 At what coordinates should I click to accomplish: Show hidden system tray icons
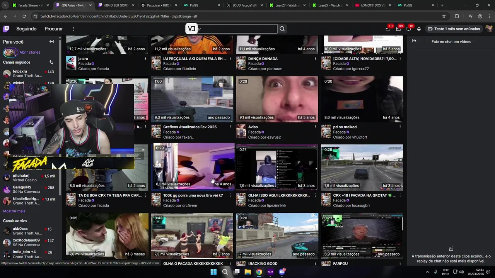coord(427,272)
